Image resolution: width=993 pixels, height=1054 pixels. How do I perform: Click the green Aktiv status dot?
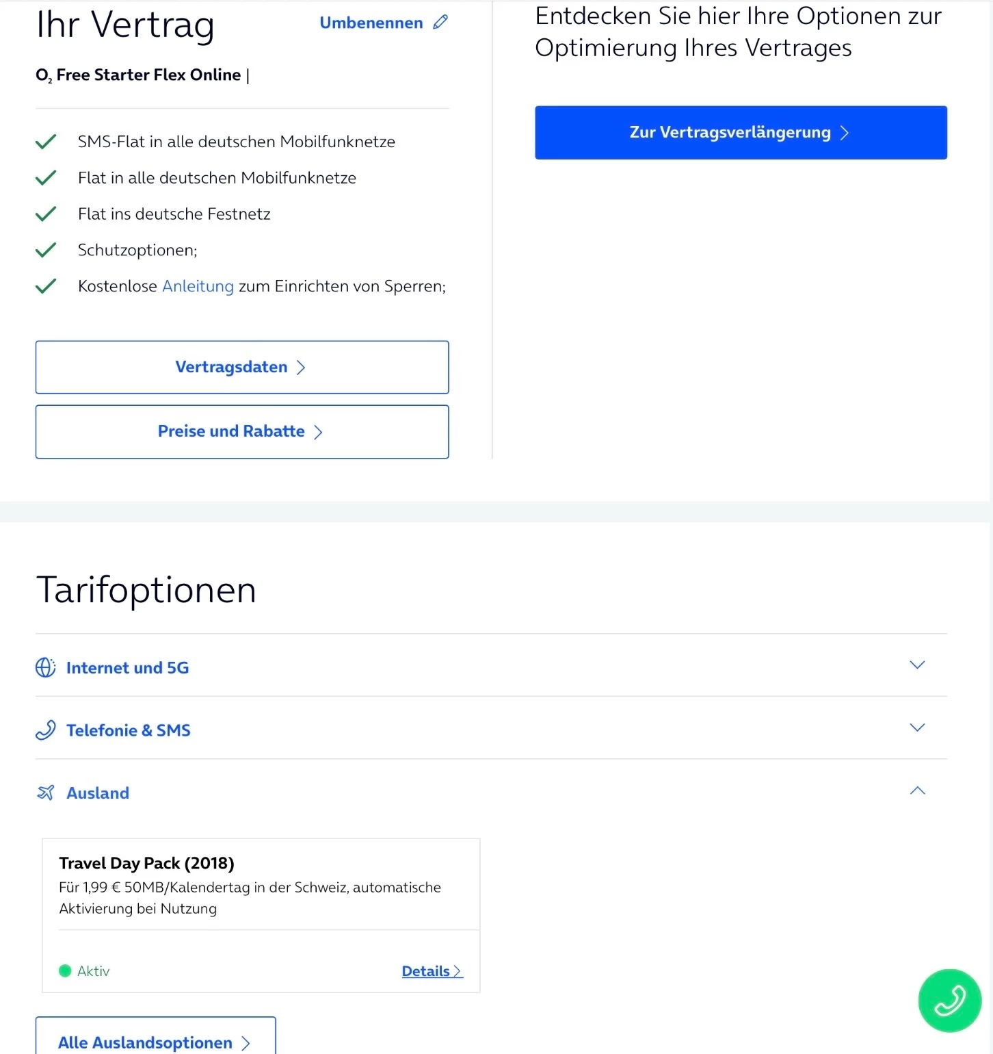click(65, 971)
